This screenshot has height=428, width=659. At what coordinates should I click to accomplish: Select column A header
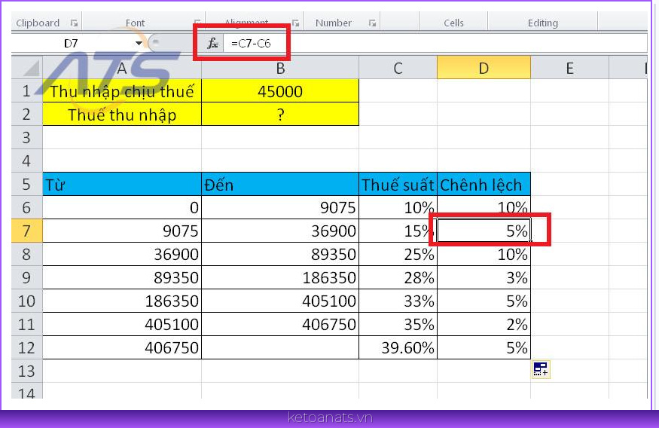pos(122,68)
